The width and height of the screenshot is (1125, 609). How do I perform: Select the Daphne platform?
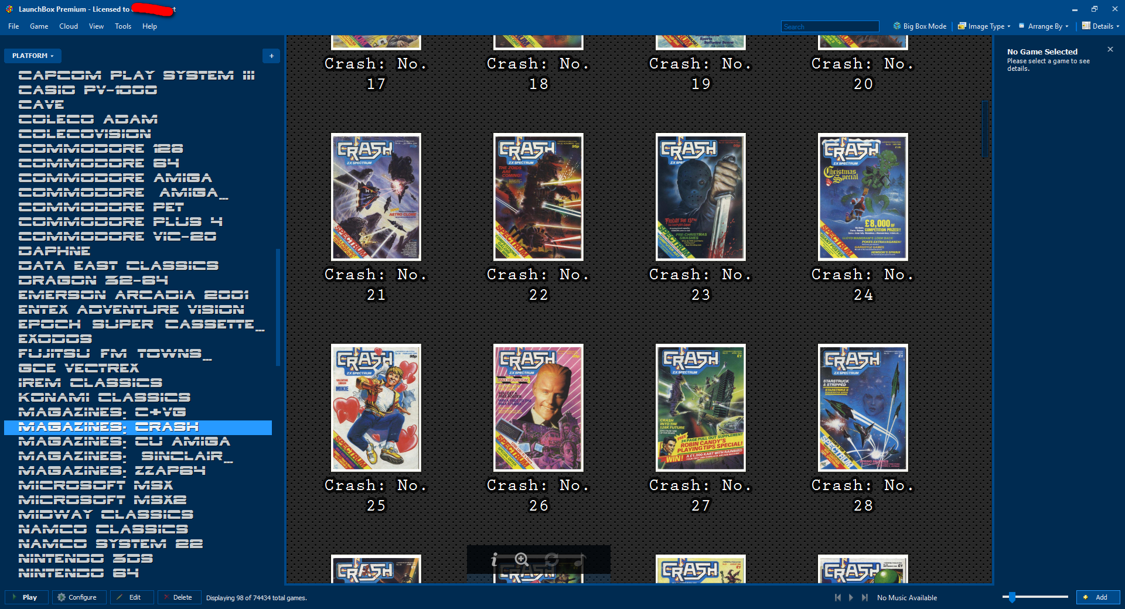[54, 251]
